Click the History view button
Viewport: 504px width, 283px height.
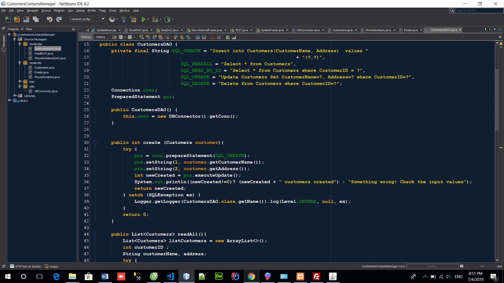pyautogui.click(x=101, y=37)
